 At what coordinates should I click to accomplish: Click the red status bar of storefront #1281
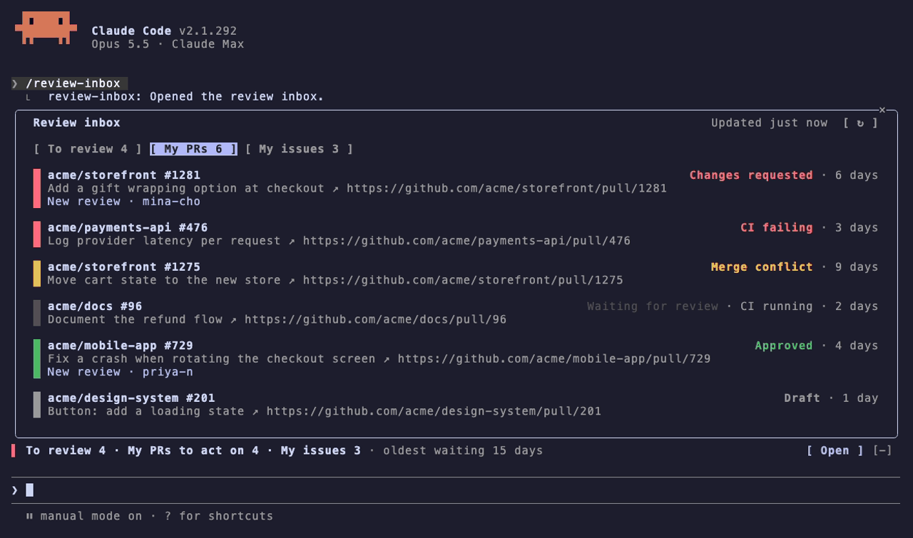pos(36,188)
